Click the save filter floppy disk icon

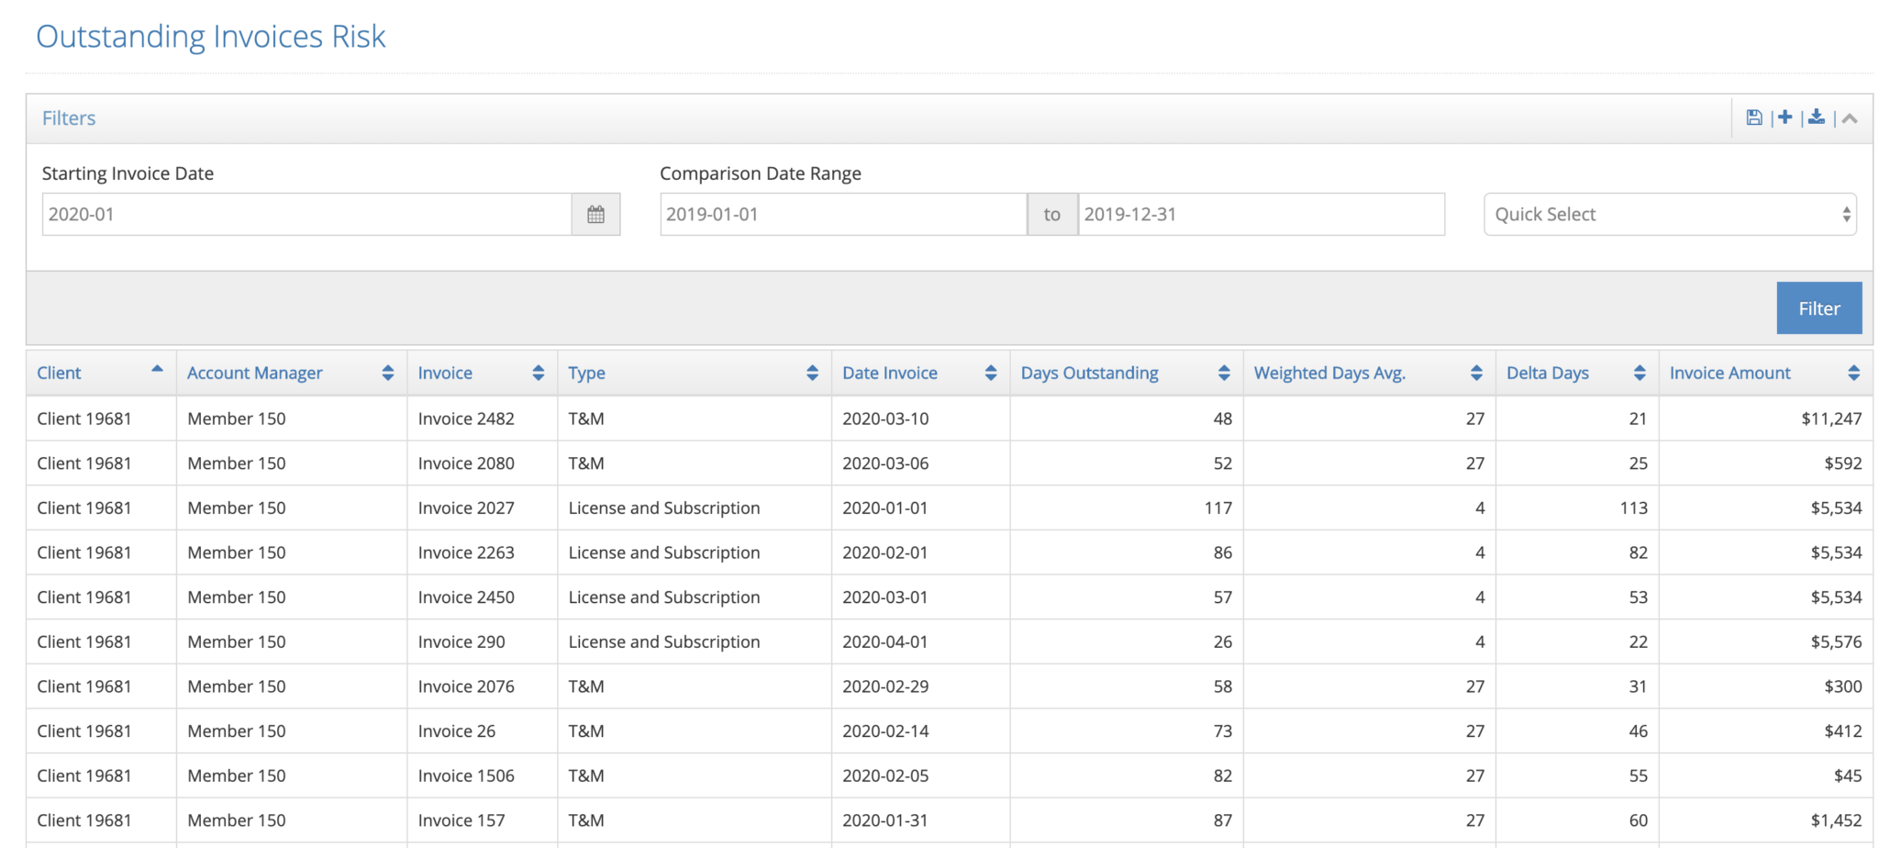[1753, 117]
